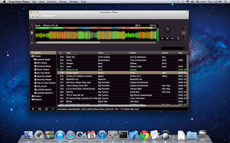Open Terminal from the Dock
230x143 pixels.
pyautogui.click(x=123, y=135)
